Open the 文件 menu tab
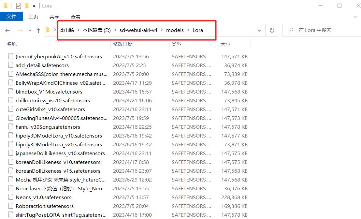Viewport: 361px width, 219px height. click(x=11, y=17)
